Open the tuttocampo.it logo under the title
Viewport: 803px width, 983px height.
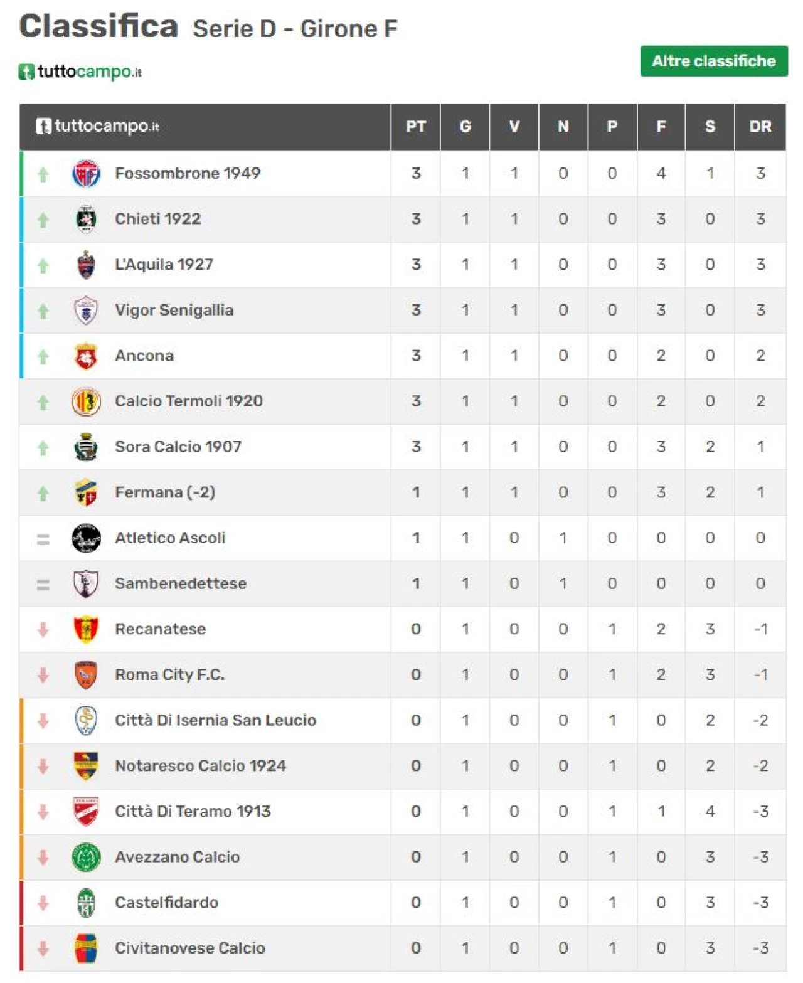pos(80,72)
